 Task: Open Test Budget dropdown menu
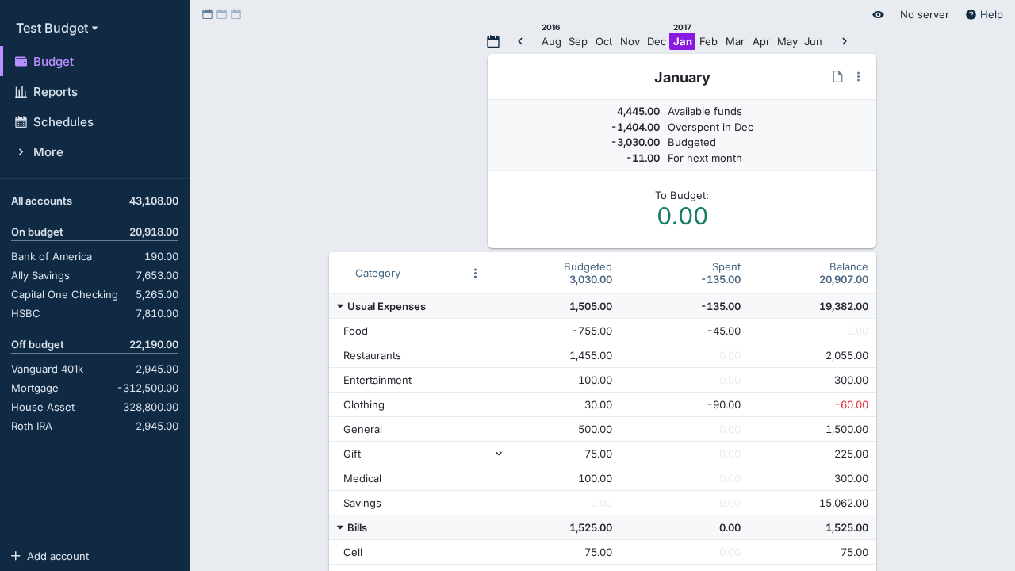tap(57, 29)
